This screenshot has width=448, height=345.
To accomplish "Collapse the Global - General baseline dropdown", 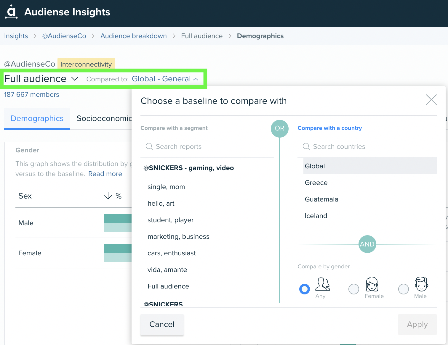I will (x=165, y=79).
